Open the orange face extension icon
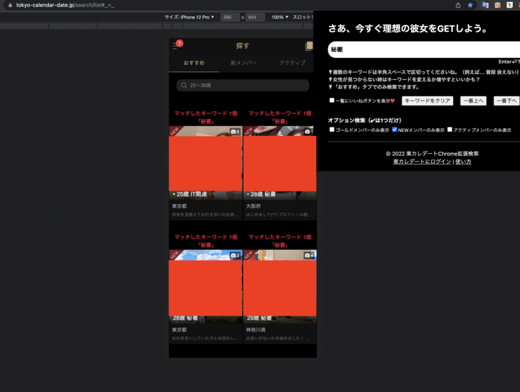This screenshot has width=520, height=392. coord(497,5)
